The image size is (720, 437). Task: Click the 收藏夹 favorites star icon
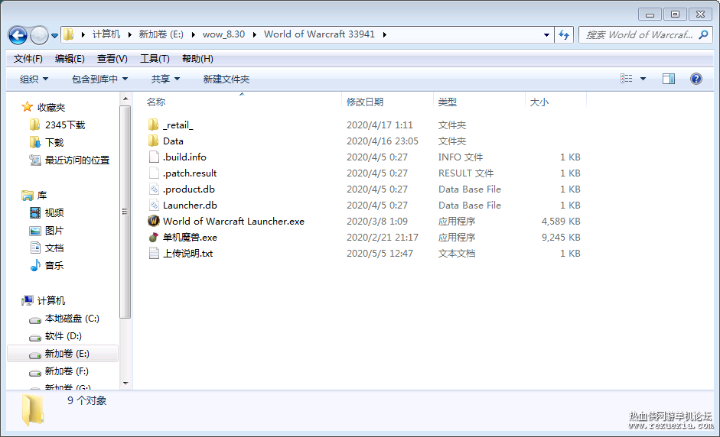[x=27, y=107]
